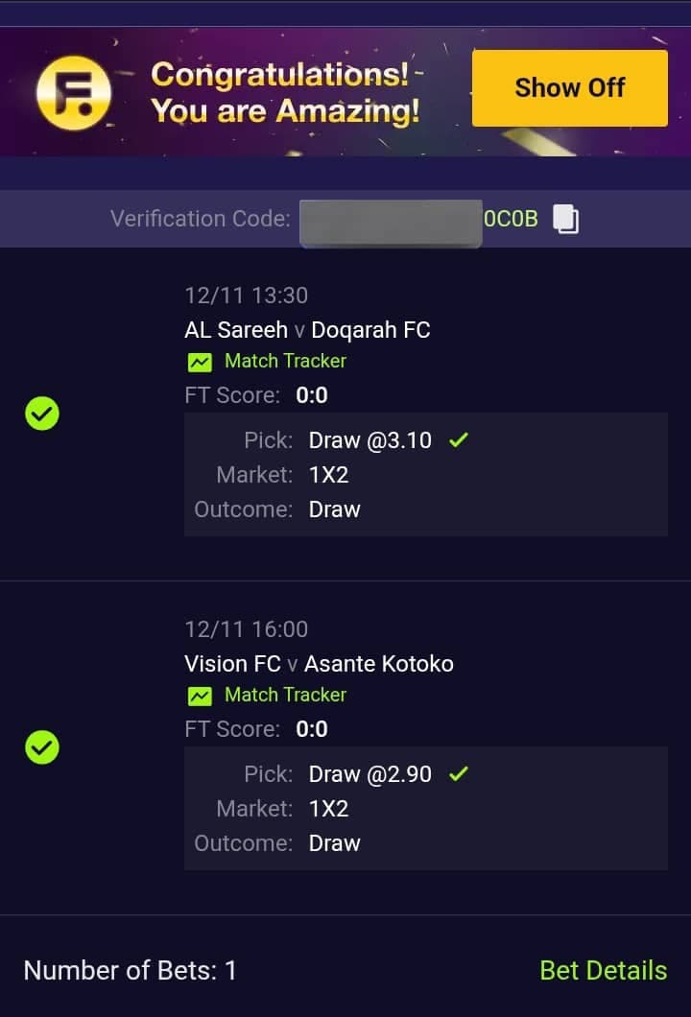Viewport: 691px width, 1017px height.
Task: Open Bet Details
Action: click(603, 970)
